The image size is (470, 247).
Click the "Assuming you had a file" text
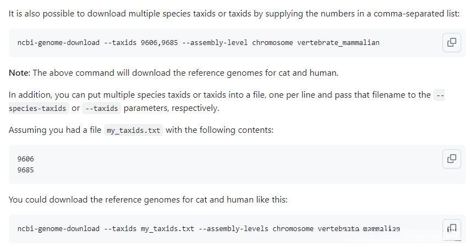pyautogui.click(x=55, y=130)
